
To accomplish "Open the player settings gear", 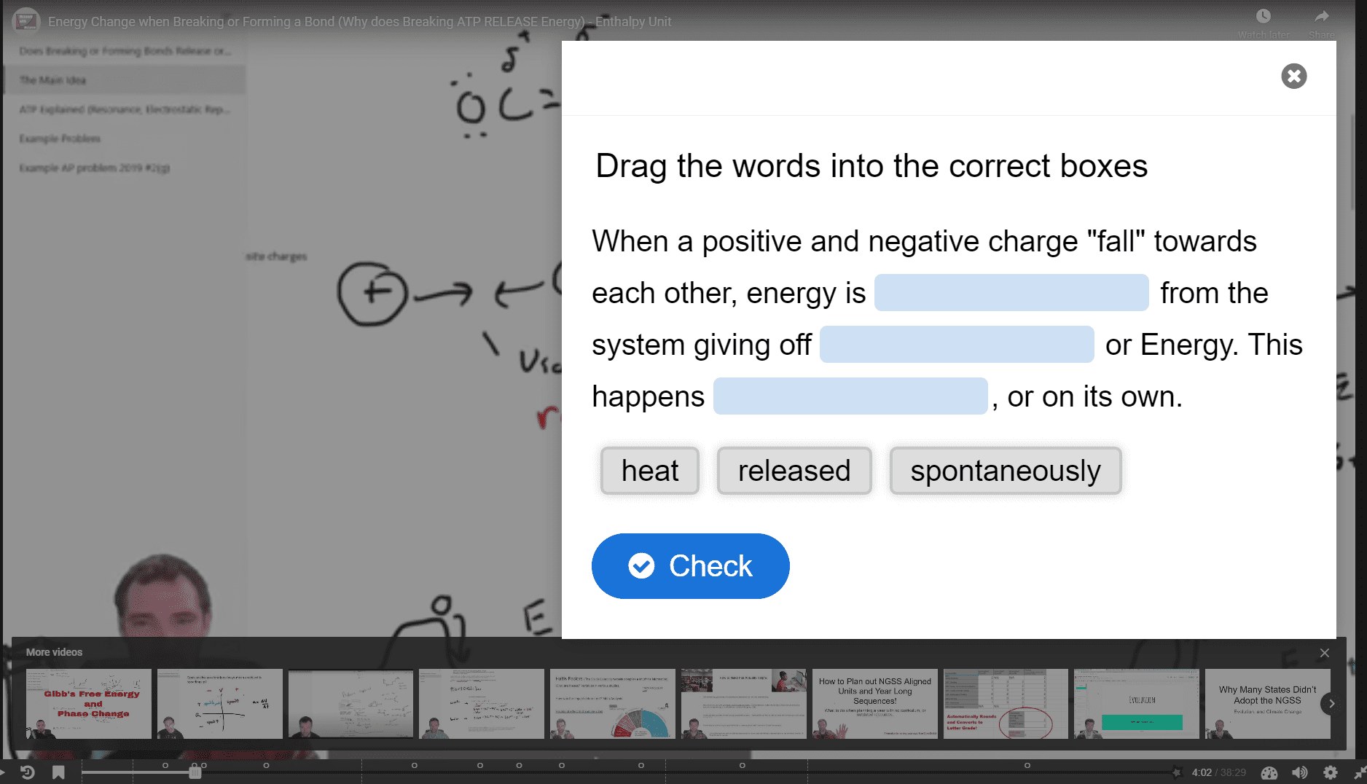I will [x=1331, y=772].
